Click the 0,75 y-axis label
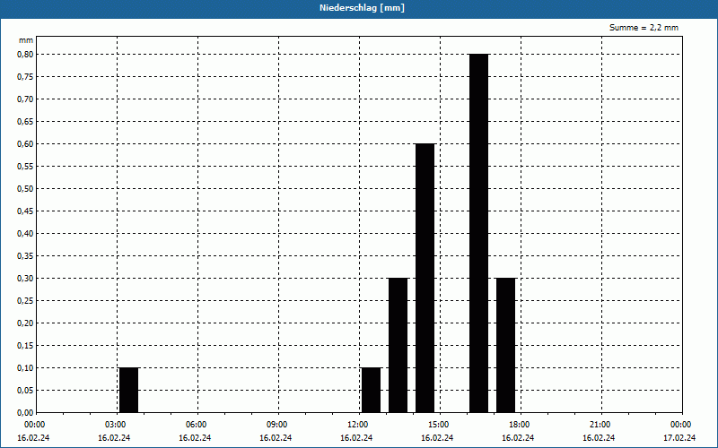This screenshot has height=448, width=718. pyautogui.click(x=25, y=77)
